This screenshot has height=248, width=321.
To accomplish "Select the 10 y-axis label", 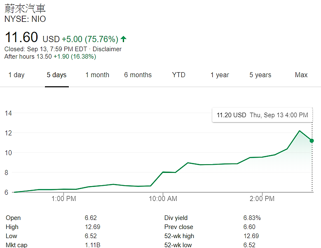I will (8, 153).
